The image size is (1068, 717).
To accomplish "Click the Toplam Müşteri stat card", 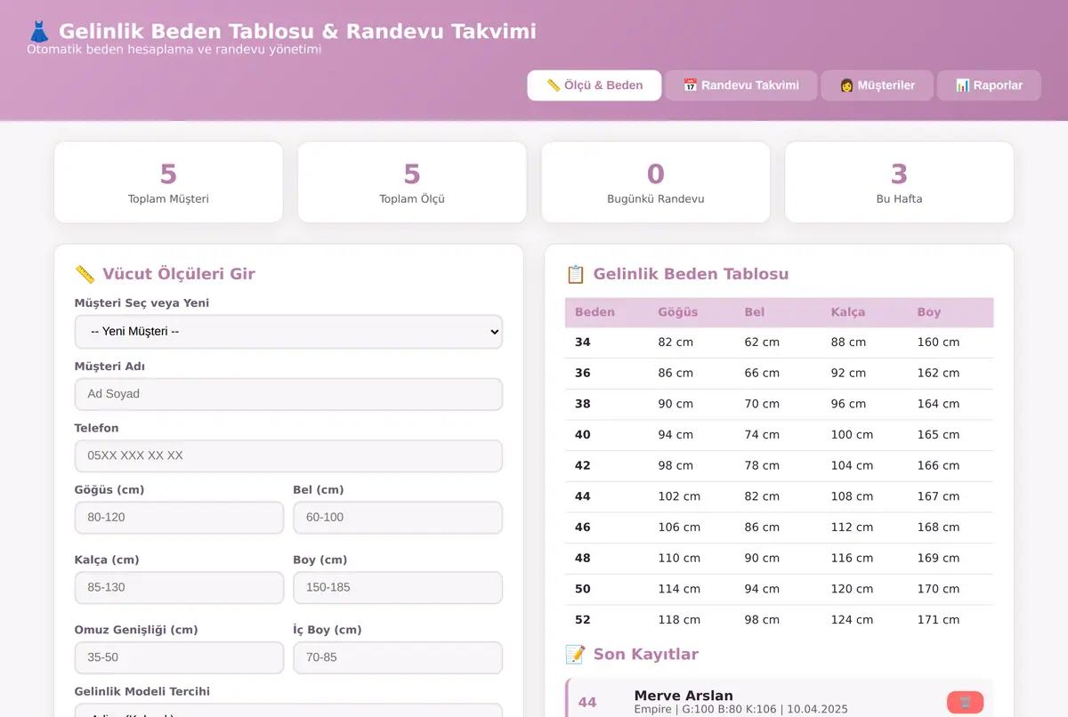I will point(168,182).
